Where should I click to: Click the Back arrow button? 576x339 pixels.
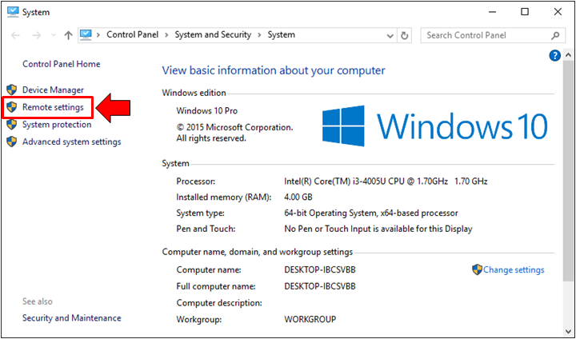15,36
